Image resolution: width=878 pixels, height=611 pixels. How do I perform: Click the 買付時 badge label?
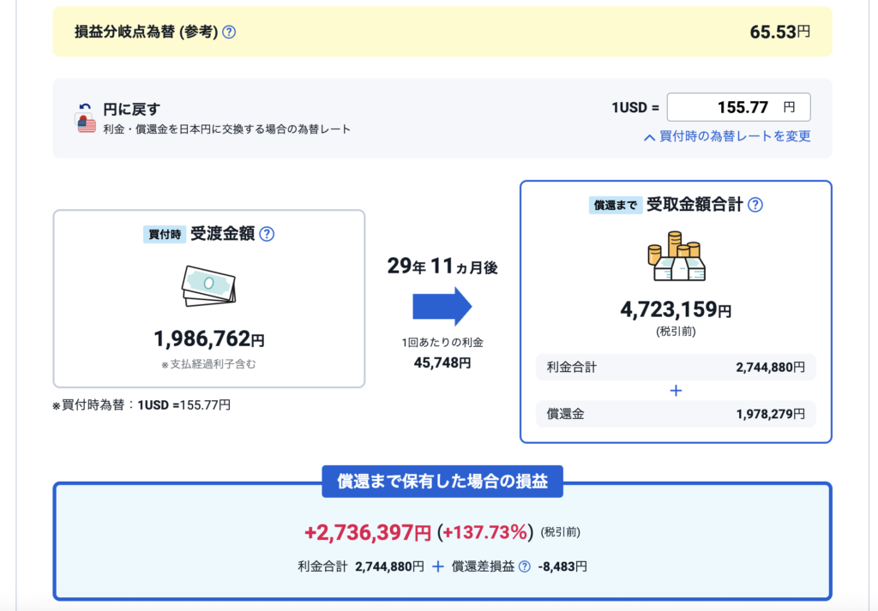pyautogui.click(x=164, y=234)
